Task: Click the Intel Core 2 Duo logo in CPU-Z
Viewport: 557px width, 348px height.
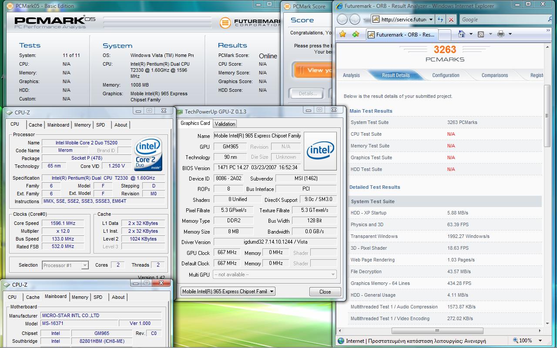Action: pos(148,154)
